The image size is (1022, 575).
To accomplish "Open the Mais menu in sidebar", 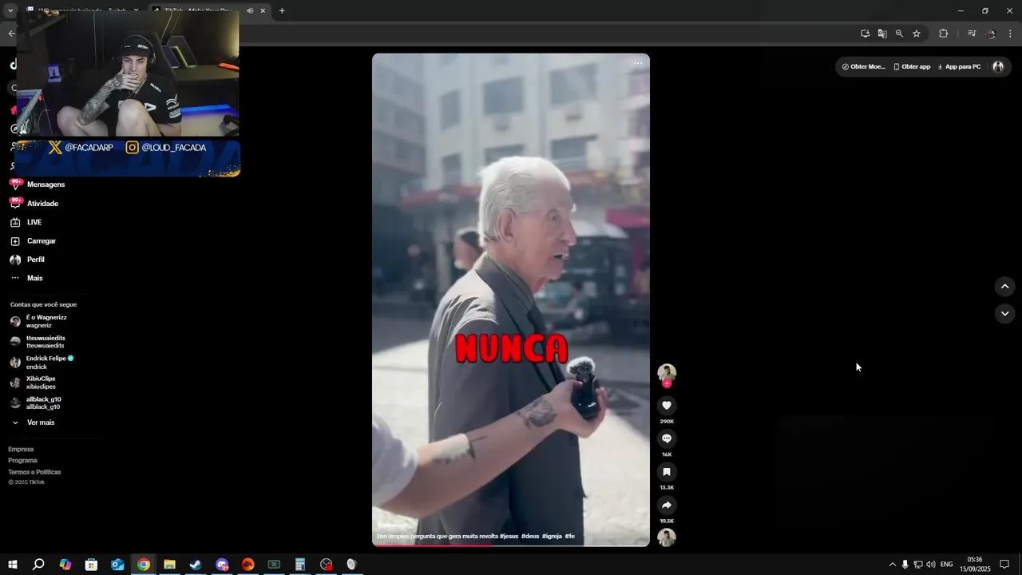I will [x=26, y=278].
